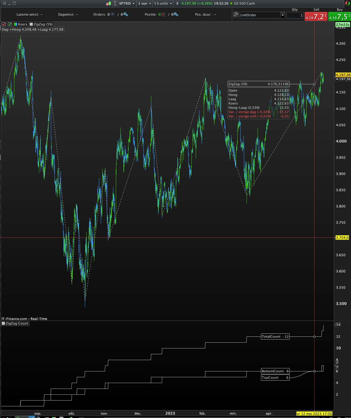Viewport: 351px width, 418px height.
Task: Click the BottomCount 6 data label
Action: coord(275,371)
